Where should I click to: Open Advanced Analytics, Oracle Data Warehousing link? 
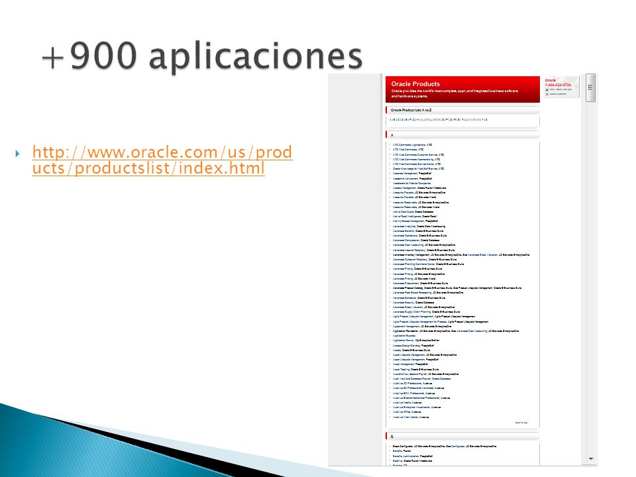point(419,227)
